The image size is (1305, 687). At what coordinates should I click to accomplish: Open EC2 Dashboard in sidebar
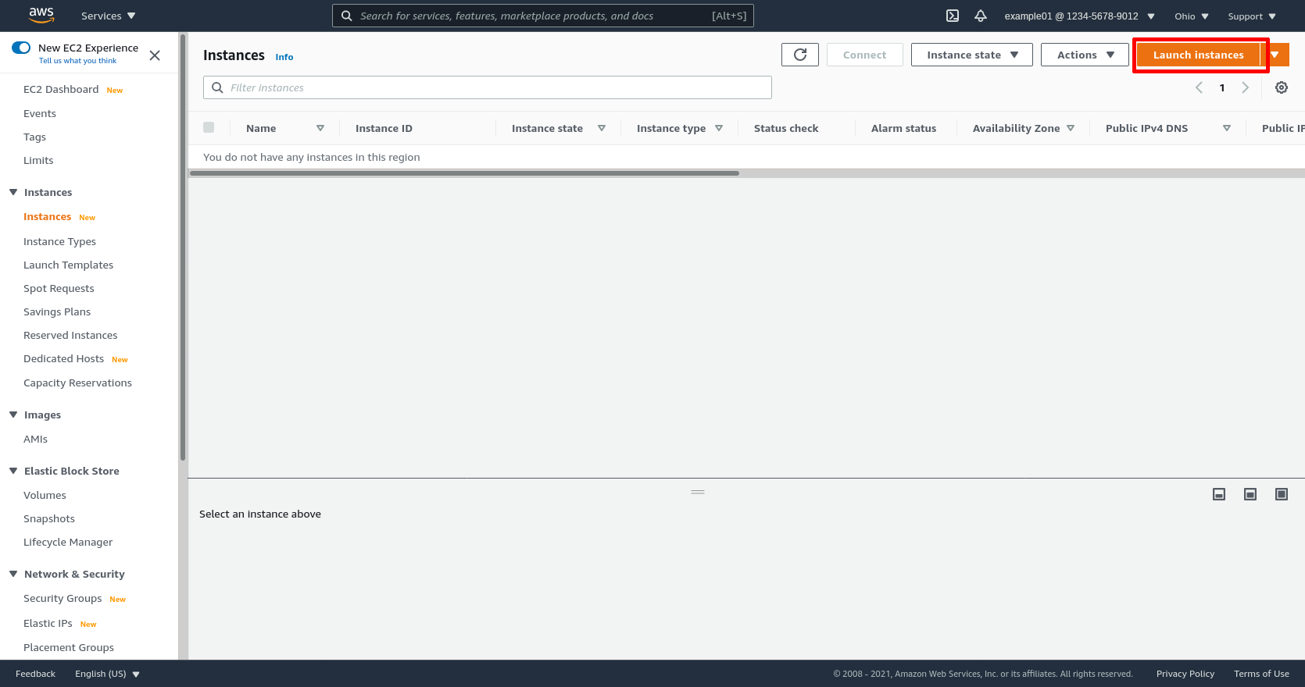61,89
